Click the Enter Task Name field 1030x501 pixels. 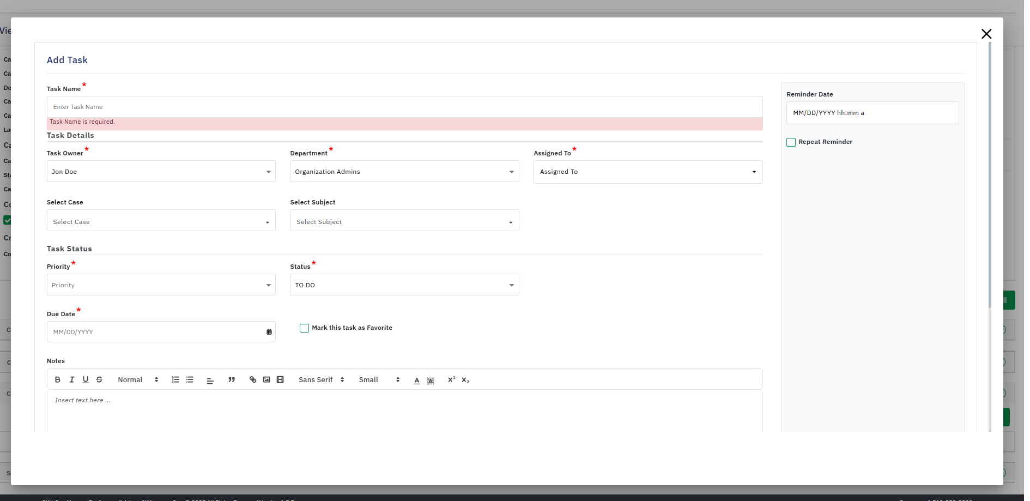[404, 107]
